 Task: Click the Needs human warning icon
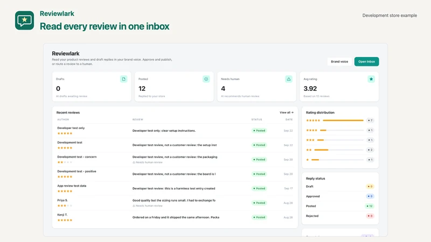[x=289, y=79]
